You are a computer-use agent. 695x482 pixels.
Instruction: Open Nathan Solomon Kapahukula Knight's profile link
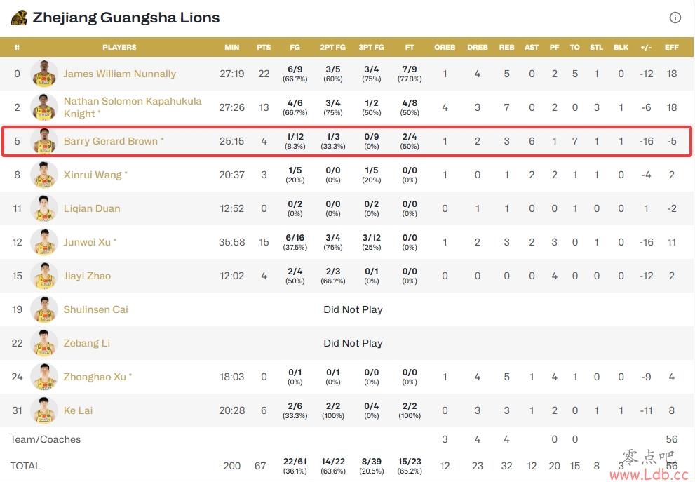[x=132, y=107]
